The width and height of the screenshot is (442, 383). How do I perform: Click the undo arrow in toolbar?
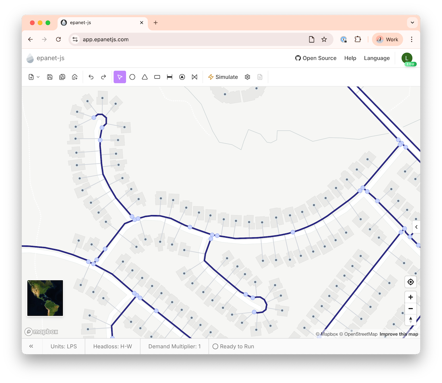tap(91, 77)
